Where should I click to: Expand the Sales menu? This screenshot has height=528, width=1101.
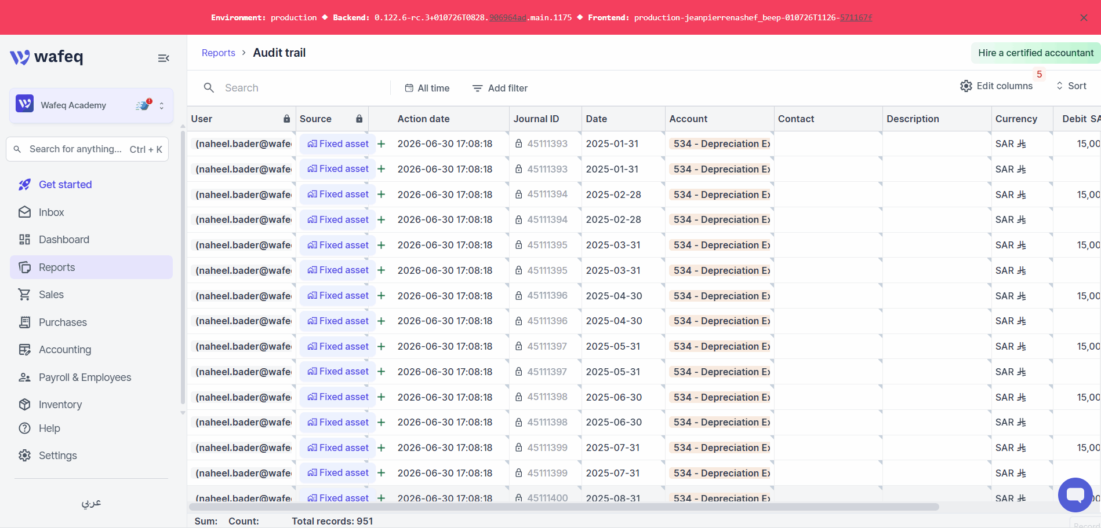[91, 295]
